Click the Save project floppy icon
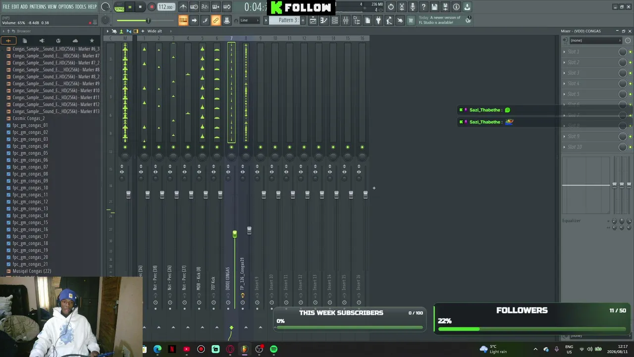 tap(434, 7)
